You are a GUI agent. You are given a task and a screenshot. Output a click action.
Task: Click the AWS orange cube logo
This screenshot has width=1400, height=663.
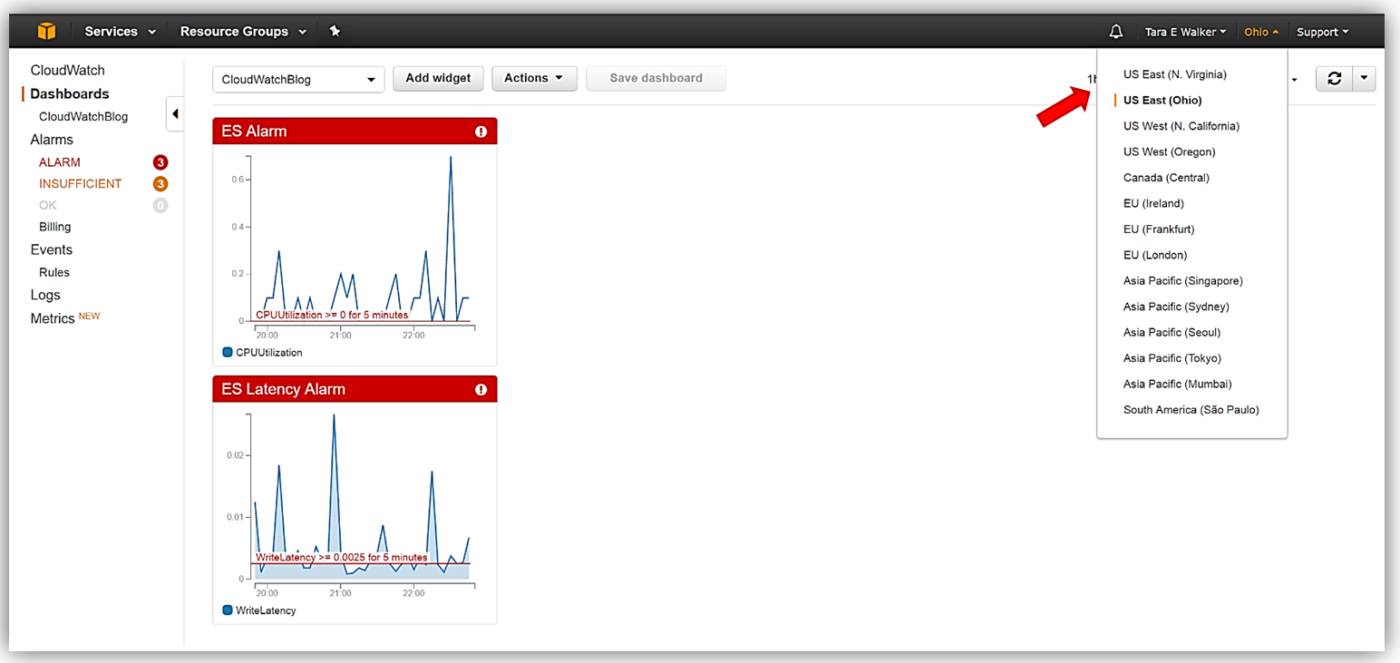[46, 32]
